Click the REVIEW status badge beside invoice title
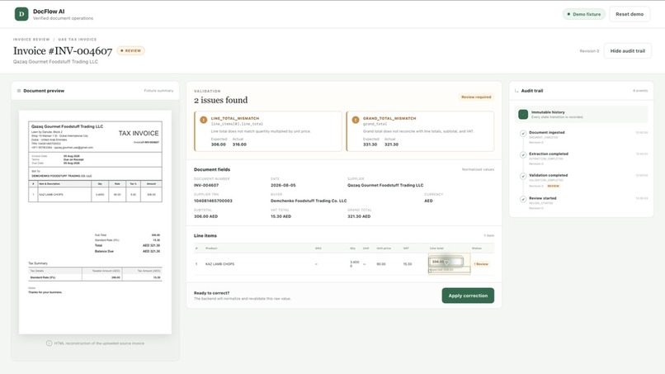This screenshot has height=374, width=665. click(x=130, y=50)
